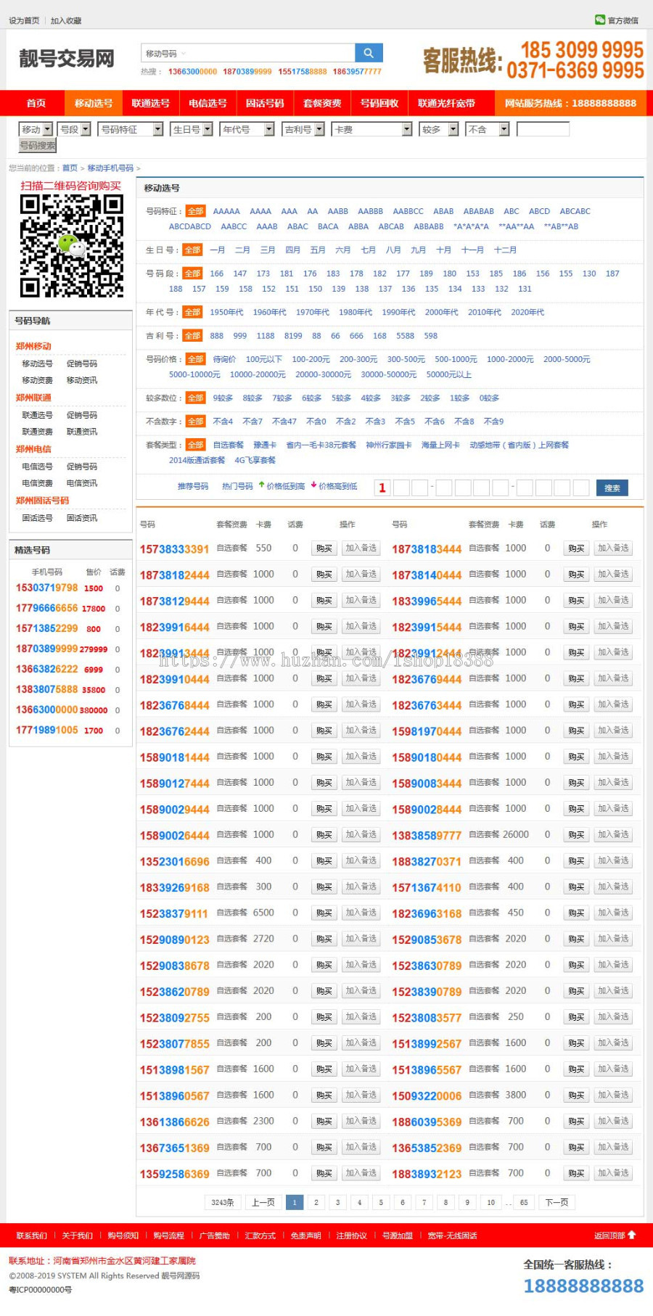Open featured number 15303719798

pos(46,588)
